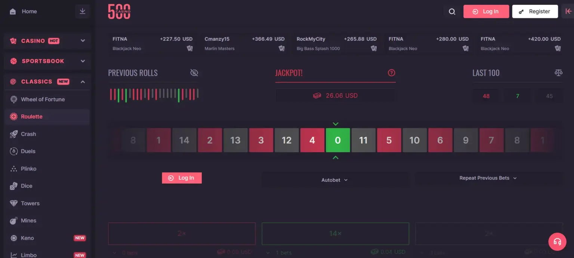
Task: Click the download icon beside Home
Action: 82,11
